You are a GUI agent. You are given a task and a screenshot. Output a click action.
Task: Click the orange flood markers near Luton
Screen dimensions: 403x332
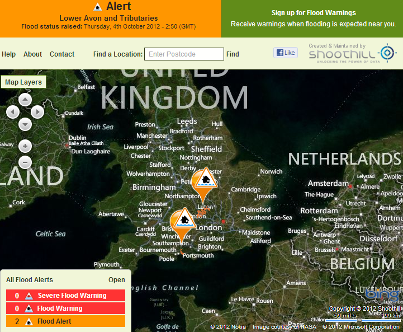click(x=203, y=212)
